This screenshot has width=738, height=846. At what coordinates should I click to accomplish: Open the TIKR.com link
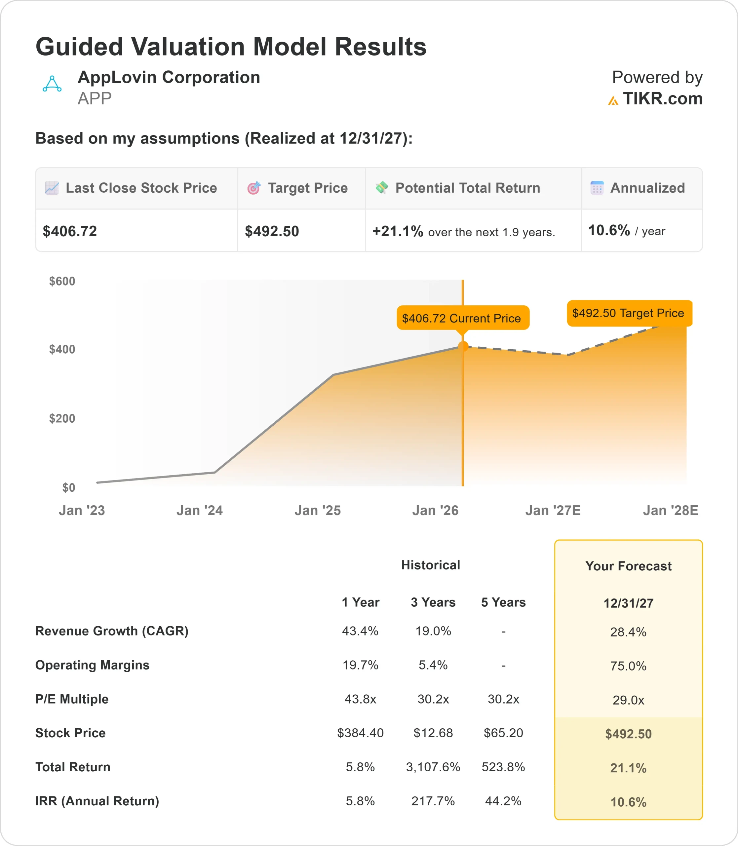coord(662,99)
